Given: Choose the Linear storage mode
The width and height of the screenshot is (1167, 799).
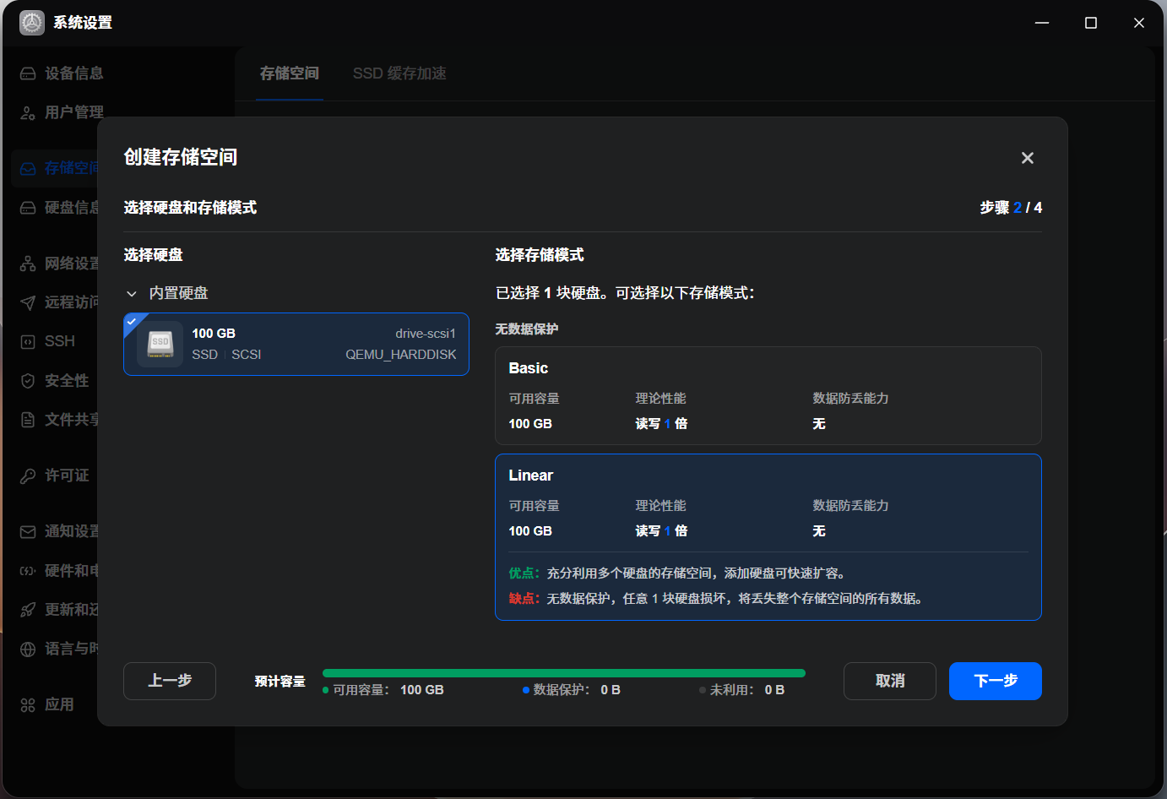Looking at the screenshot, I should coord(768,537).
